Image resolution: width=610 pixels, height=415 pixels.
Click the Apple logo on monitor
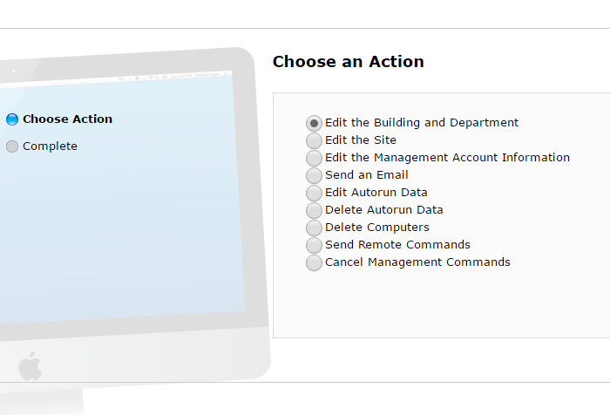(x=30, y=365)
